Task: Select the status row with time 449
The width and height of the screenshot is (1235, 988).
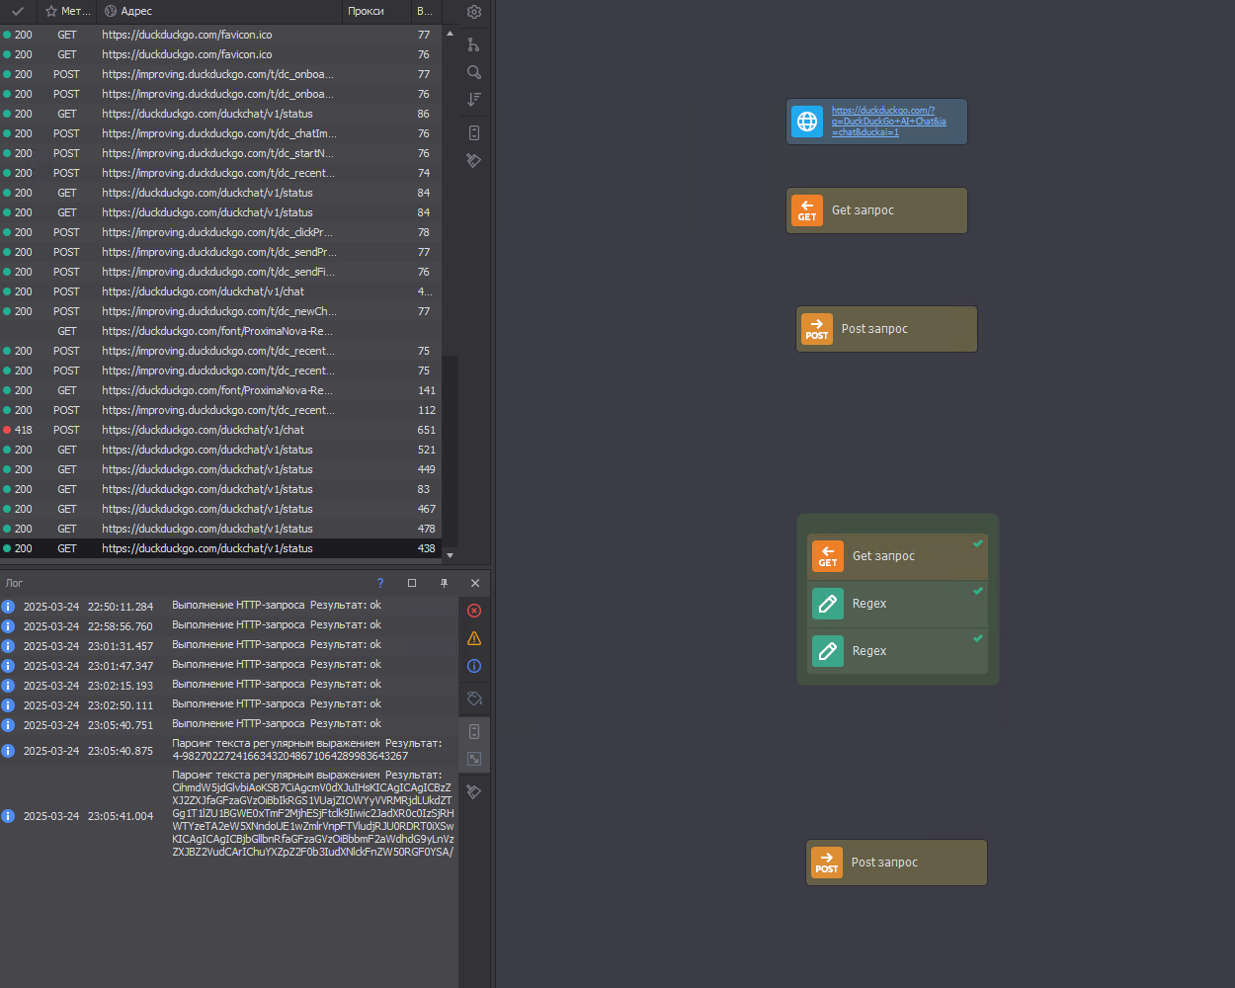Action: click(220, 469)
